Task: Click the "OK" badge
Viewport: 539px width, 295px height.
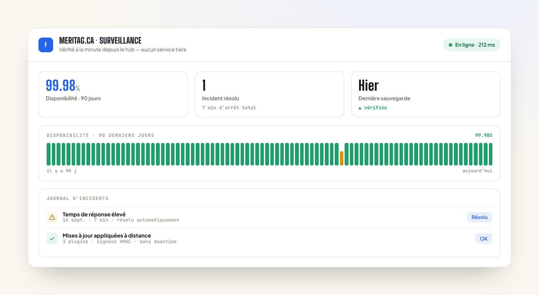Action: point(484,239)
